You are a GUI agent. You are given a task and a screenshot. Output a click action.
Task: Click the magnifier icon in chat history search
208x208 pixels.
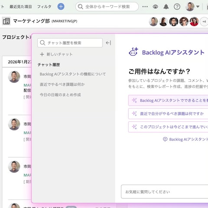pos(42,43)
